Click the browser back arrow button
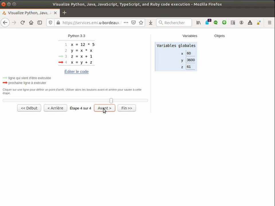Viewport: 275px width, 206px height. coord(5,23)
